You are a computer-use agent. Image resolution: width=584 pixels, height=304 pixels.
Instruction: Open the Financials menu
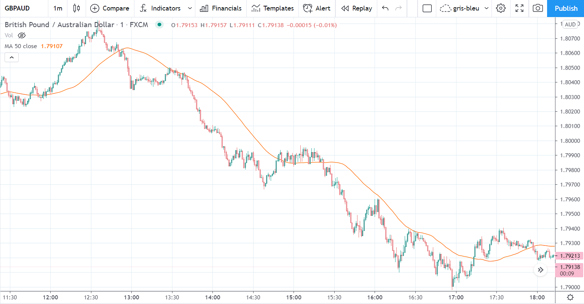(221, 8)
